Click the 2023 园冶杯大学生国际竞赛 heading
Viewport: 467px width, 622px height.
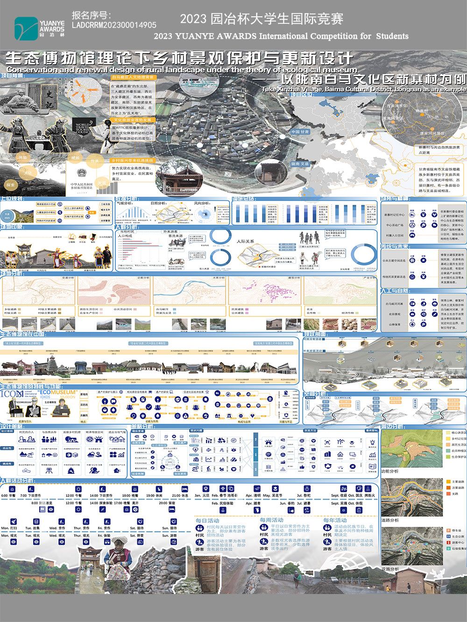point(262,19)
